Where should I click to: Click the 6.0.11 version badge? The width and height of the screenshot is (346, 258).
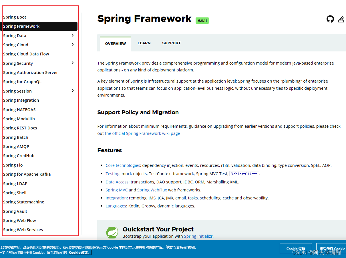click(x=202, y=20)
